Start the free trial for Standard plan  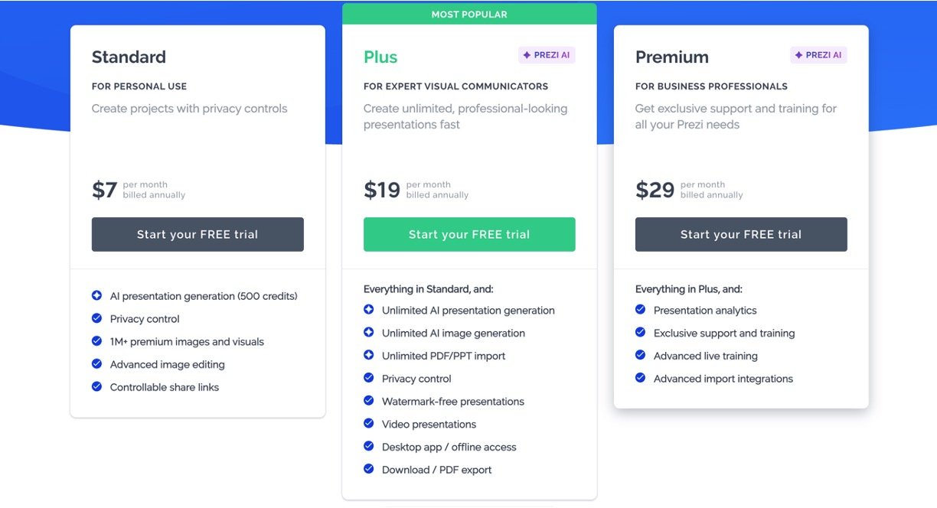click(x=198, y=234)
